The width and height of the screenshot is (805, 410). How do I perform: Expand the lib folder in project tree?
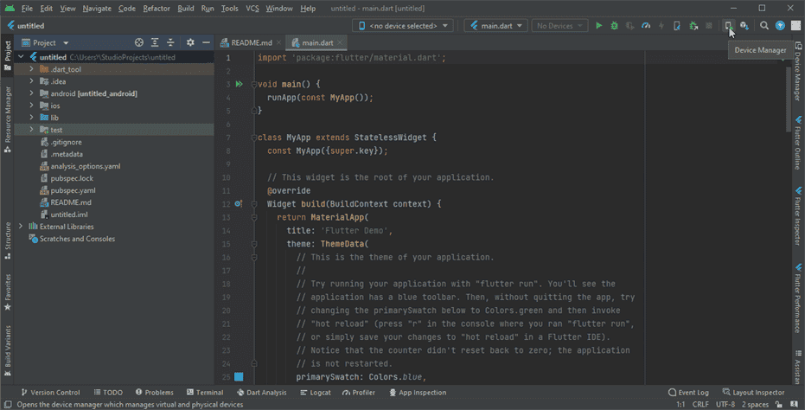pyautogui.click(x=31, y=118)
